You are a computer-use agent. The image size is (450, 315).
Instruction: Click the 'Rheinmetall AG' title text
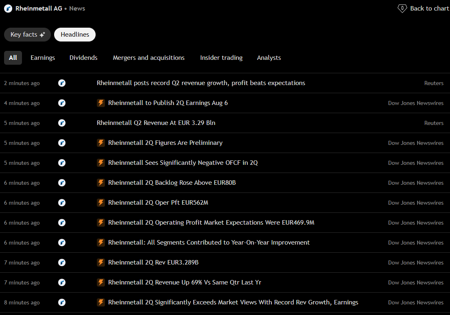click(39, 9)
